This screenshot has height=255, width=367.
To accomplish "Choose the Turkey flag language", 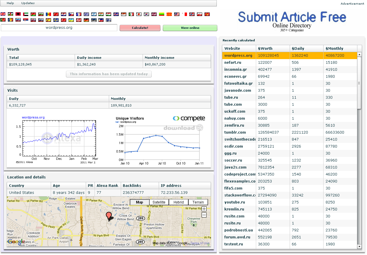I will pyautogui.click(x=64, y=20).
